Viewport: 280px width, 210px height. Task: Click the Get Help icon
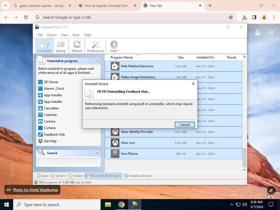coord(40,141)
